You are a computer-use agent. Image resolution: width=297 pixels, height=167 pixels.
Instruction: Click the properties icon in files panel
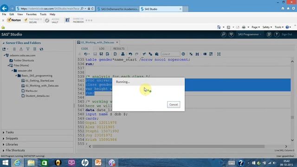[x=35, y=49]
